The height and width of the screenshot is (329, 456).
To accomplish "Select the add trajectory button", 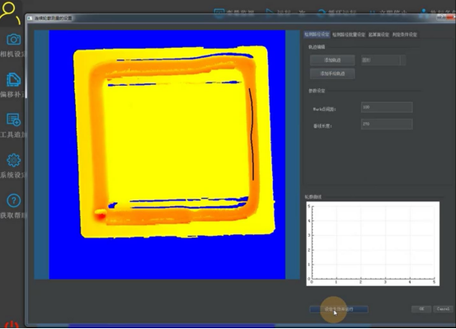I will 332,60.
